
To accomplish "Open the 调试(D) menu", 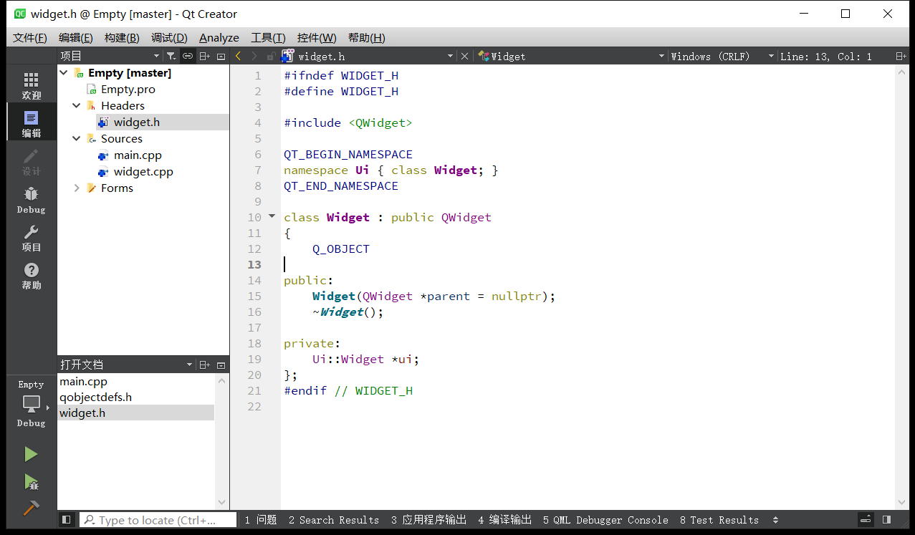I will [x=169, y=38].
